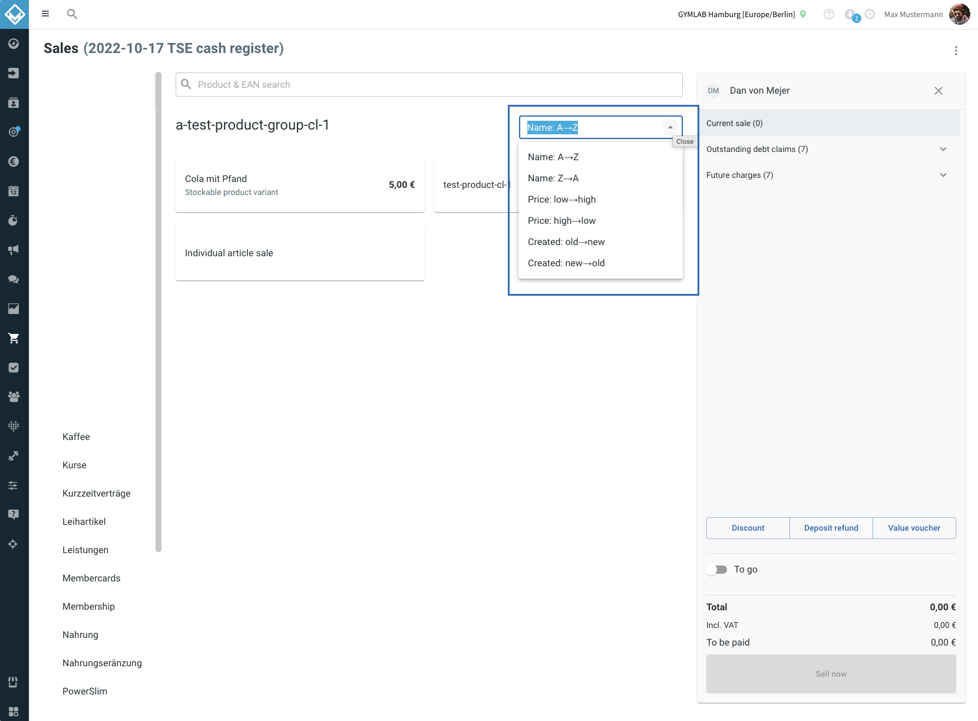Open the three-dot more options menu
The width and height of the screenshot is (978, 721).
click(956, 51)
